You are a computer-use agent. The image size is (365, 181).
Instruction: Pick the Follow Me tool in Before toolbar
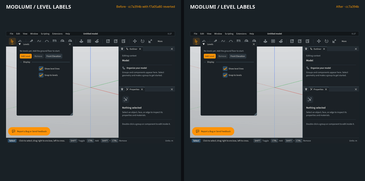[97, 41]
